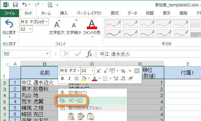Click the cancel X in formula bar
The image size is (201, 121).
tap(66, 54)
